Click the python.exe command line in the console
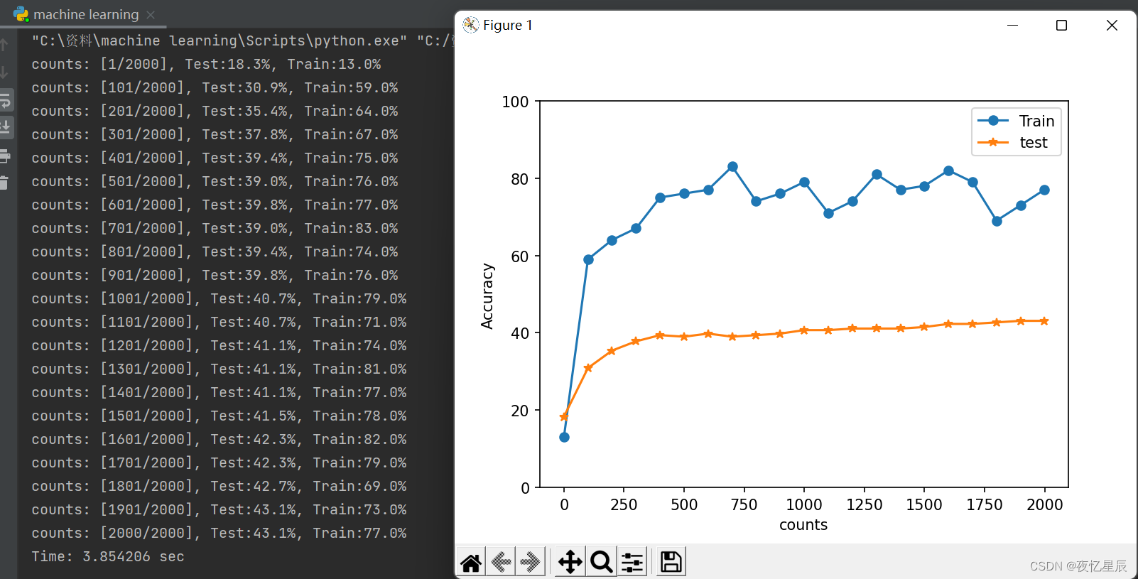The width and height of the screenshot is (1138, 579). (242, 40)
